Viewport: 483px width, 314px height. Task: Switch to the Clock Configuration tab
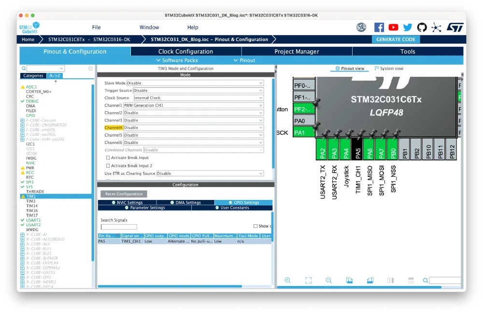(185, 52)
